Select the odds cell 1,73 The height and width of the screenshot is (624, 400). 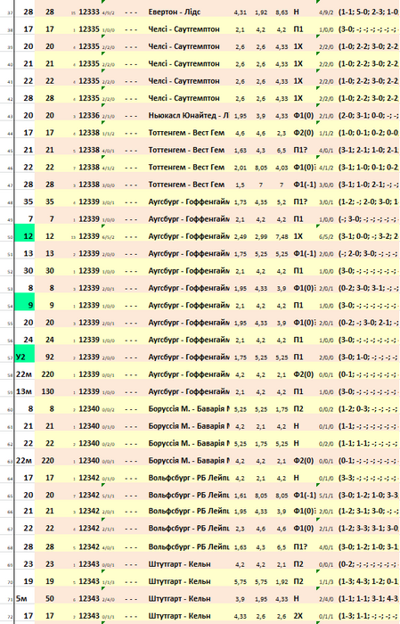point(241,202)
